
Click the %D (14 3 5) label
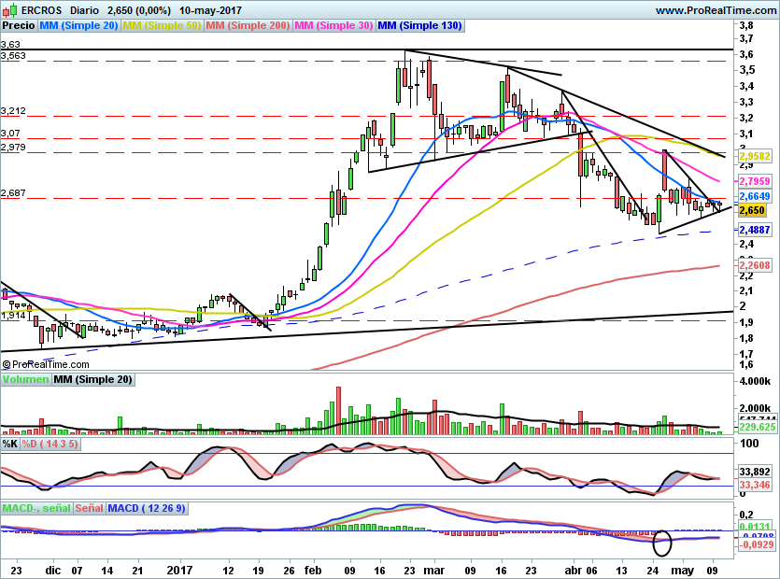click(50, 444)
